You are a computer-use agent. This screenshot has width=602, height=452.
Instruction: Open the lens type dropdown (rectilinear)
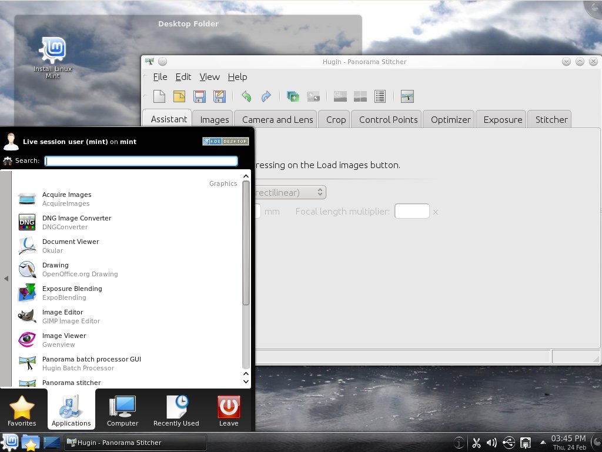(290, 192)
